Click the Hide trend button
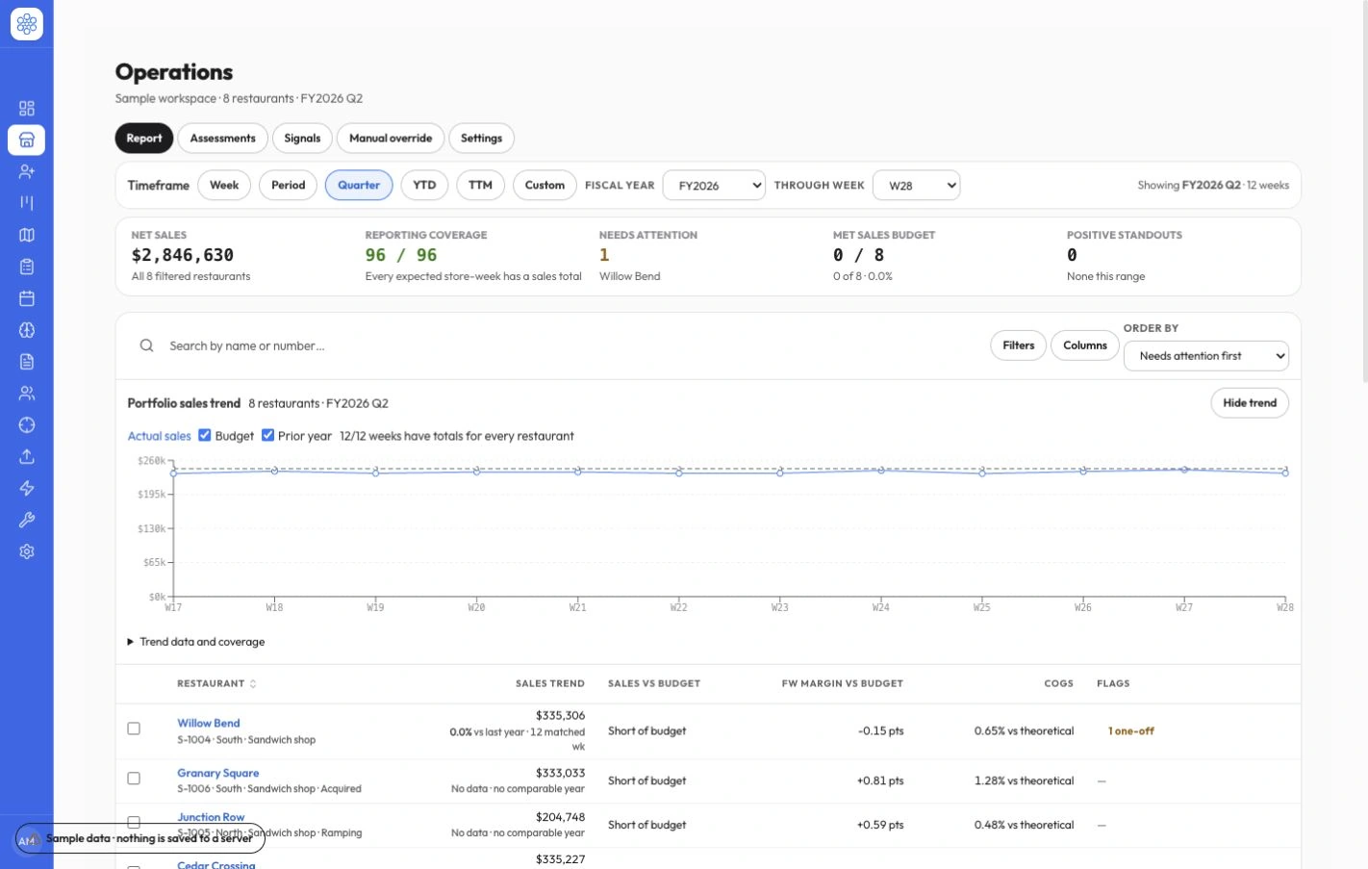Viewport: 1368px width, 869px height. click(1250, 403)
